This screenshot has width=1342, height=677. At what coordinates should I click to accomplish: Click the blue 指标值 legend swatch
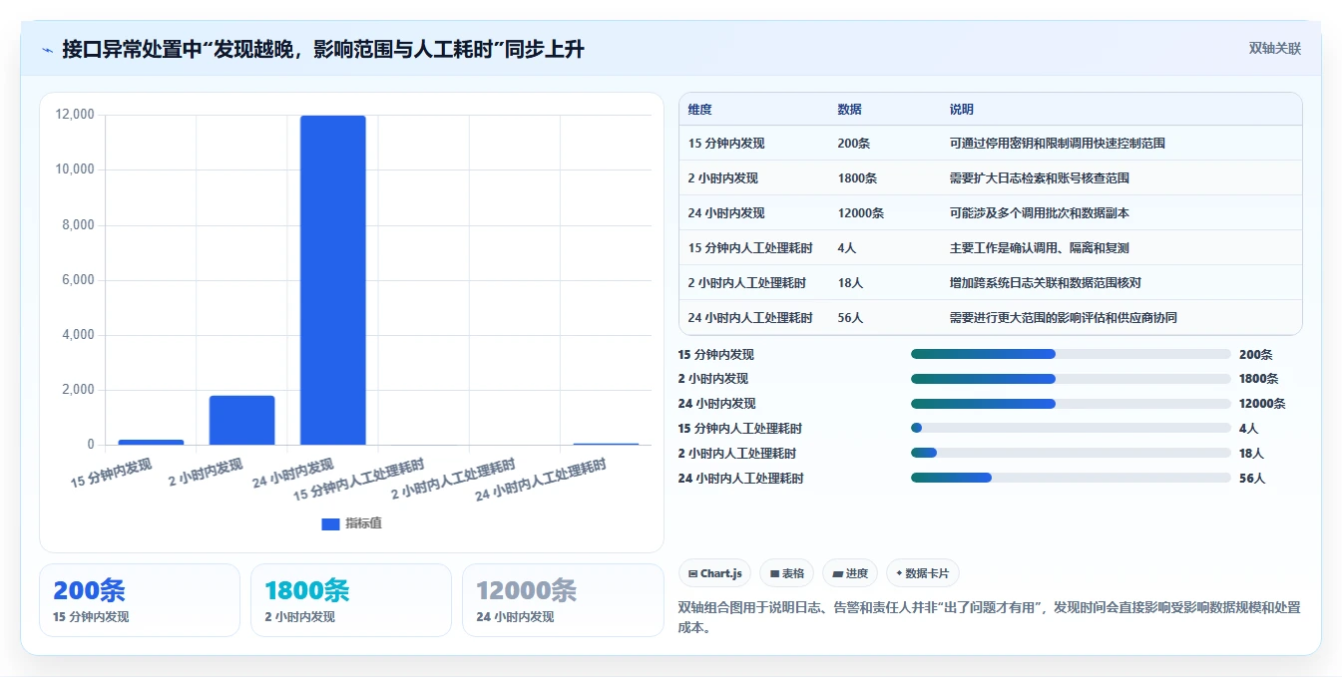[330, 524]
